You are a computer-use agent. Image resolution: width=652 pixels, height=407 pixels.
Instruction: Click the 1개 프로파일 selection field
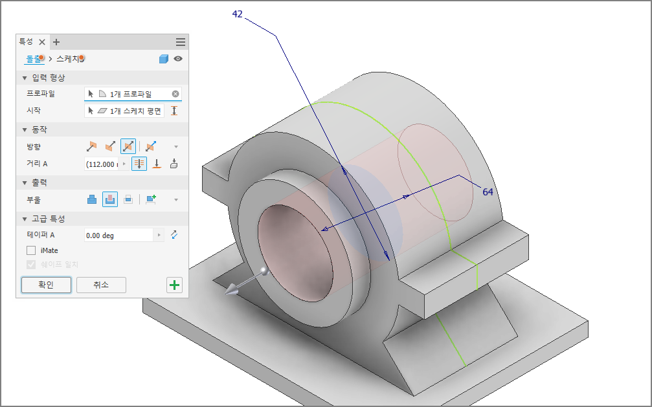click(133, 94)
